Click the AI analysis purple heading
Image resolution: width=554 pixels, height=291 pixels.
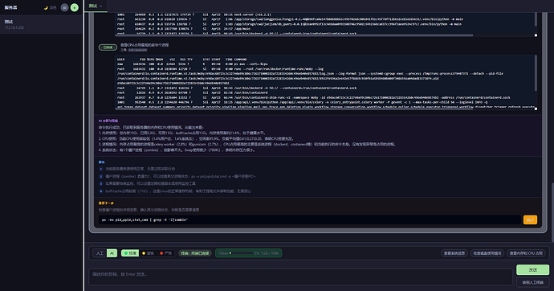[108, 121]
